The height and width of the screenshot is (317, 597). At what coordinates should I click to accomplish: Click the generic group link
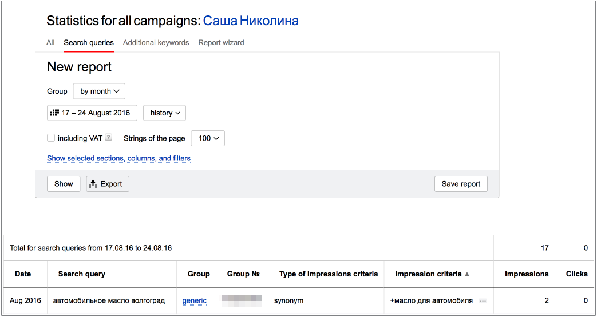click(195, 300)
